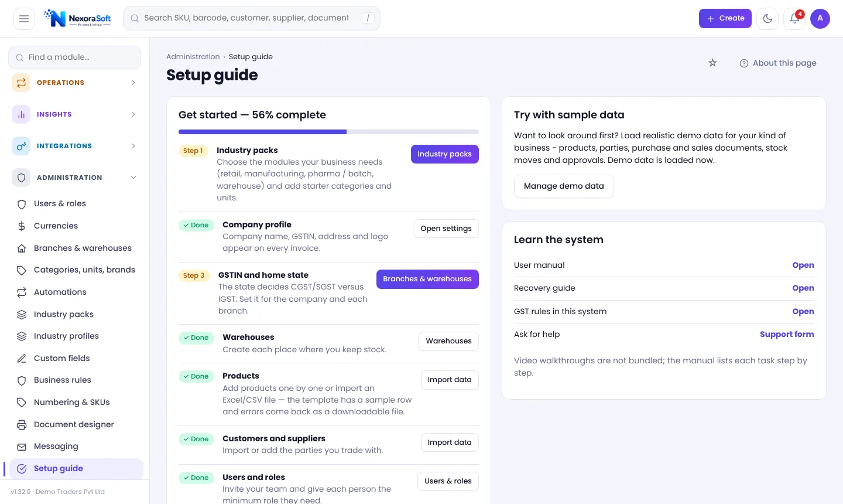Click the Document designer printer icon
Viewport: 843px width, 504px height.
point(22,424)
